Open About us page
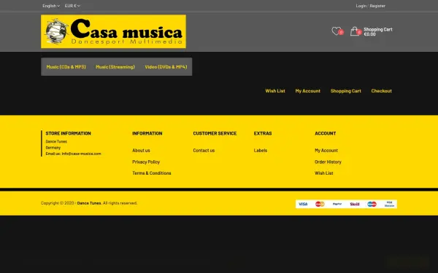Image resolution: width=438 pixels, height=273 pixels. coord(141,151)
